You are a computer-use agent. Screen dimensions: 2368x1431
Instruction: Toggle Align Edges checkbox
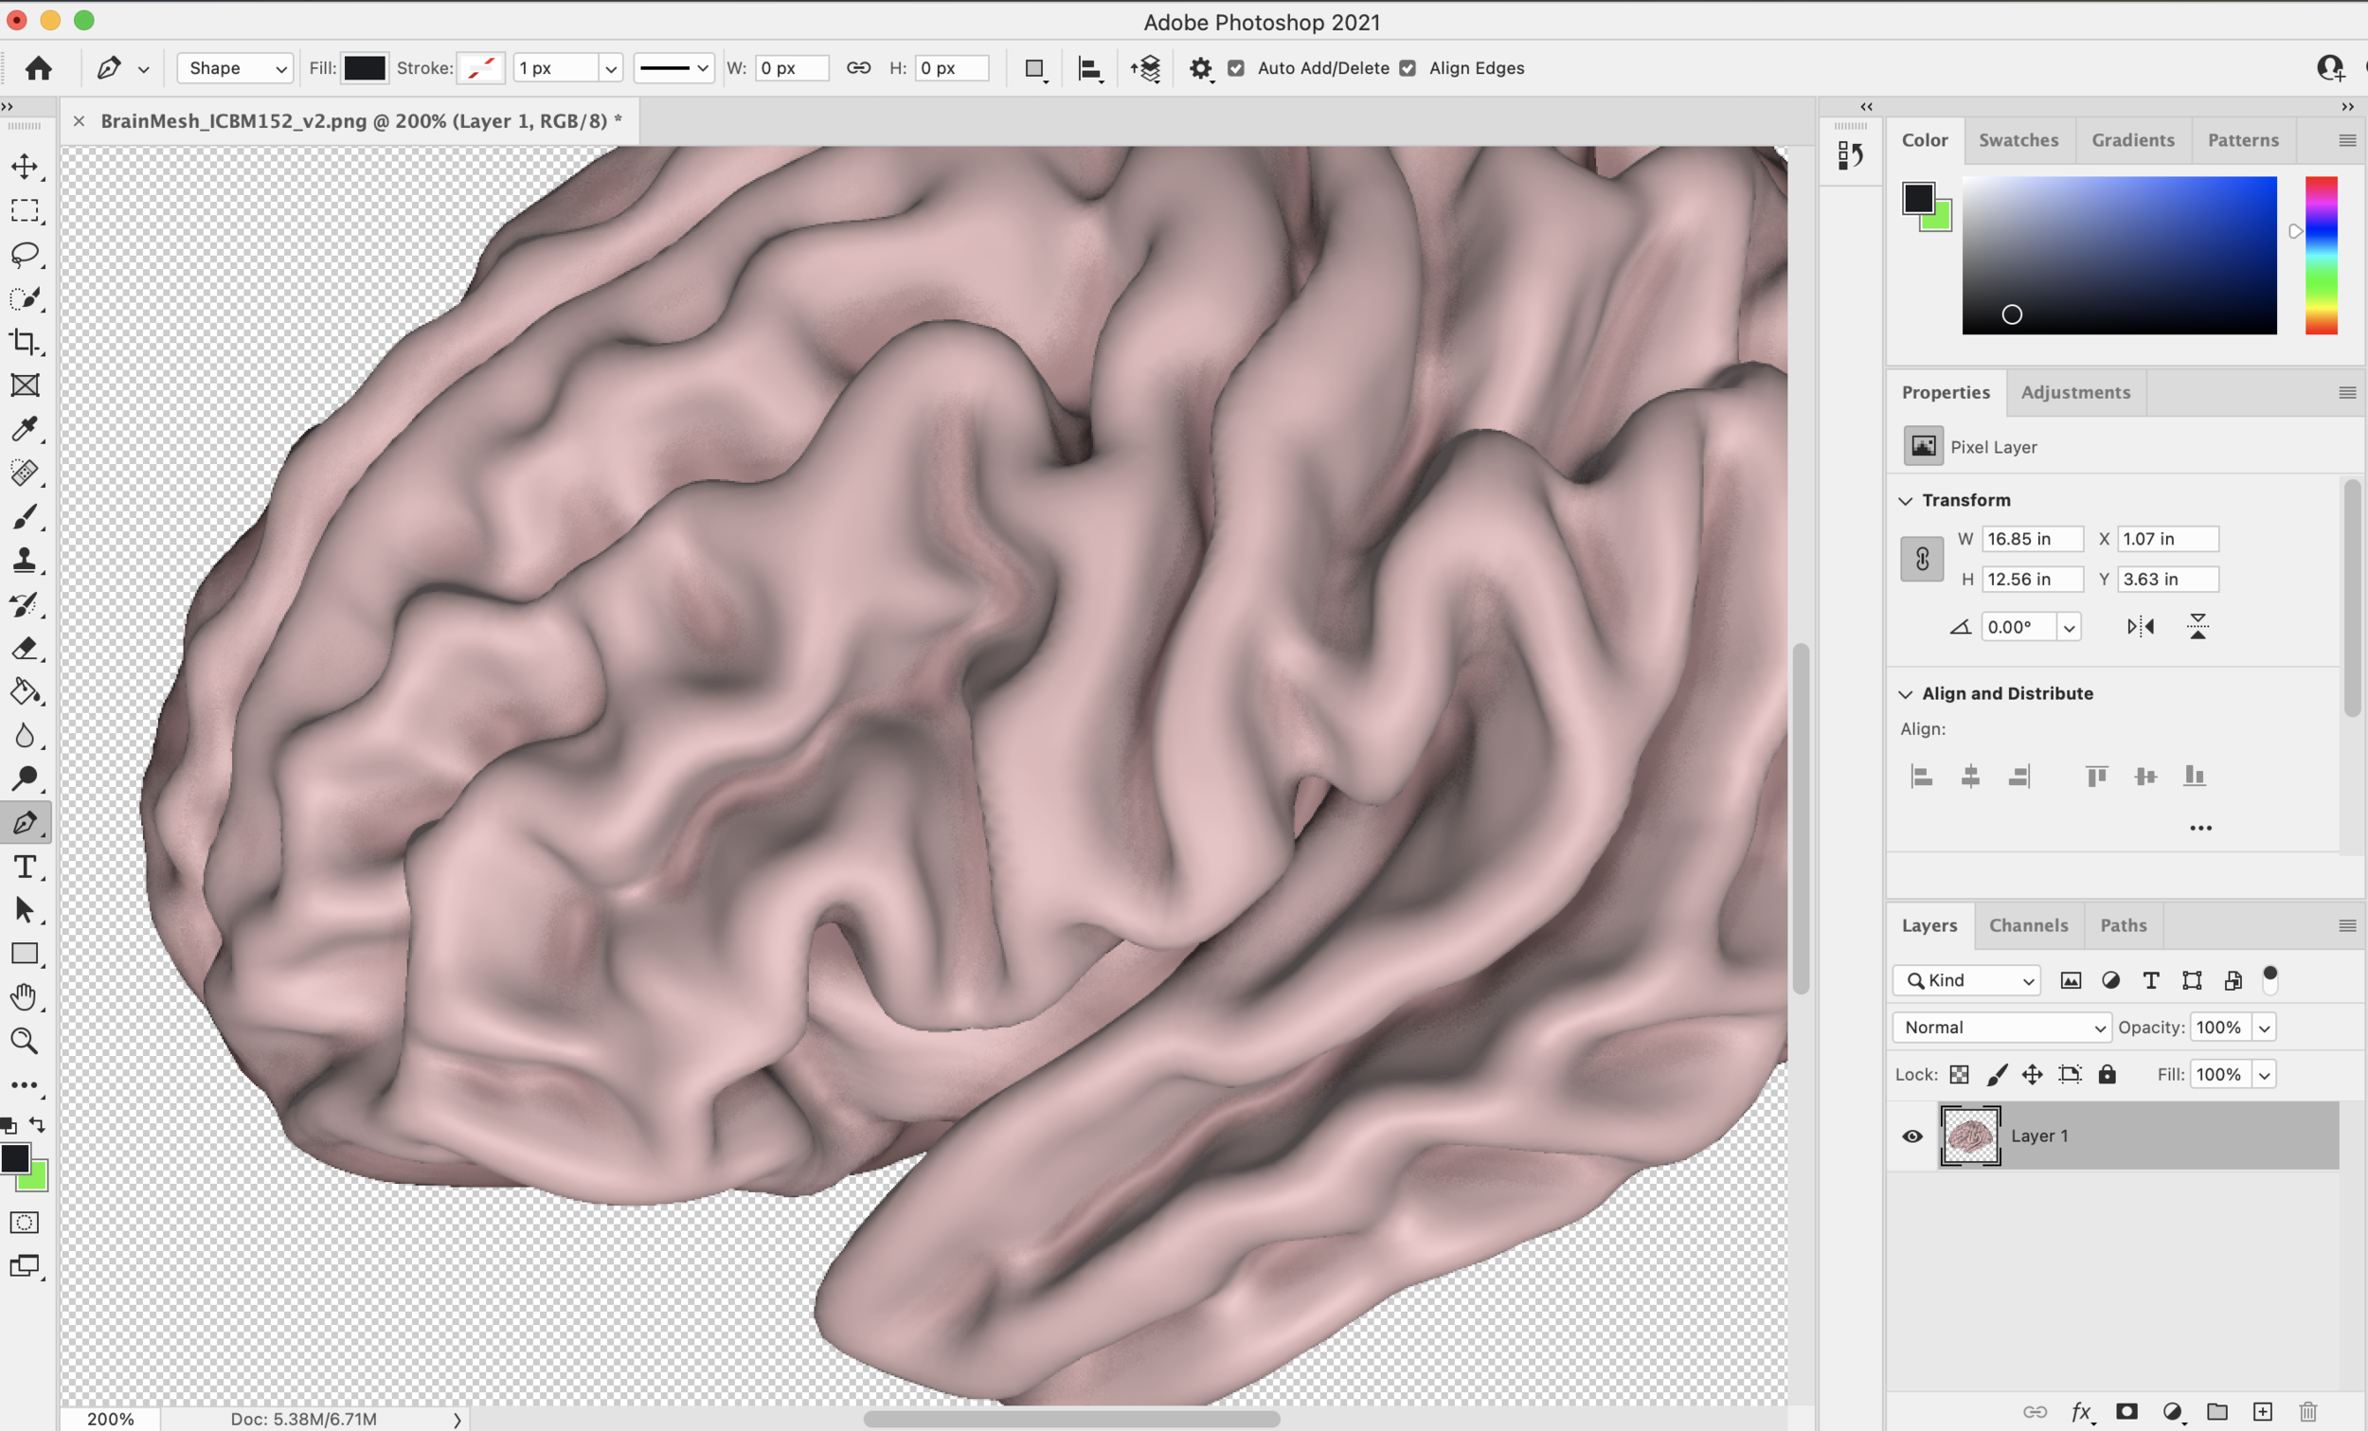click(1407, 68)
